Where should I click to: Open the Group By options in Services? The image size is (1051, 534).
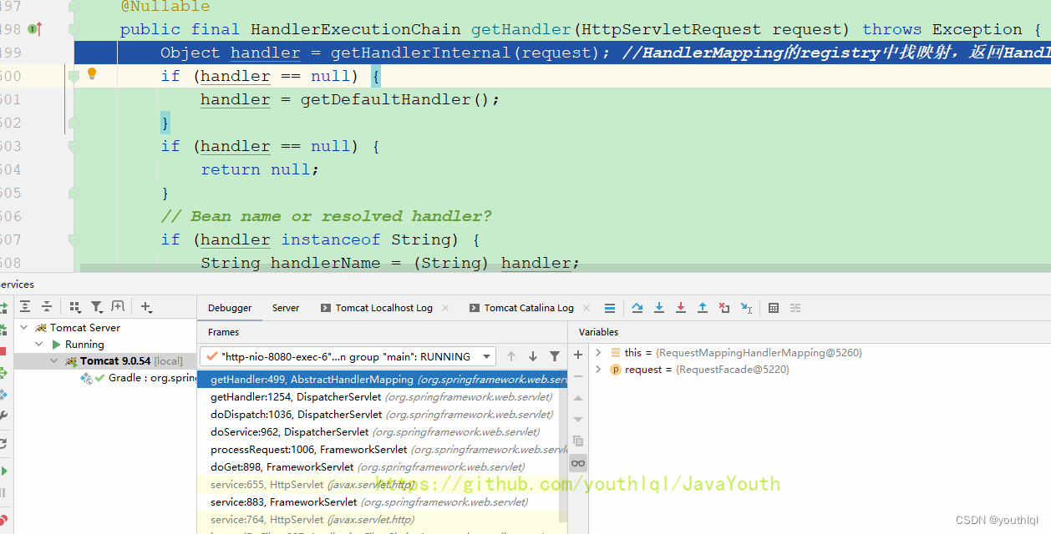[75, 307]
